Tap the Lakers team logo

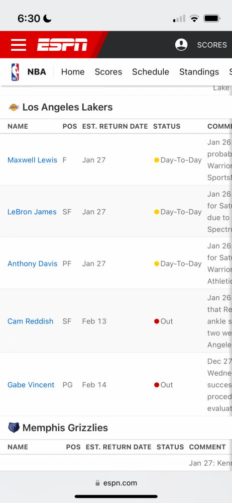tap(14, 107)
